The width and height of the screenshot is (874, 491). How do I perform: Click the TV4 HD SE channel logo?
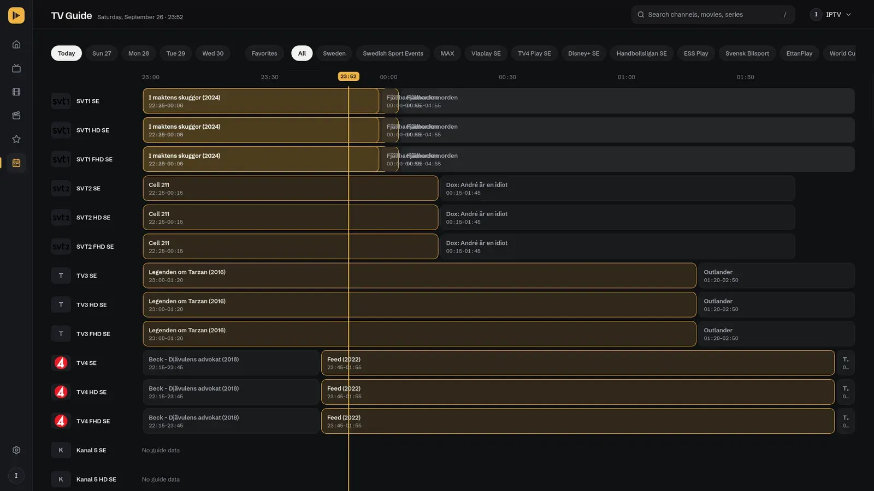61,392
